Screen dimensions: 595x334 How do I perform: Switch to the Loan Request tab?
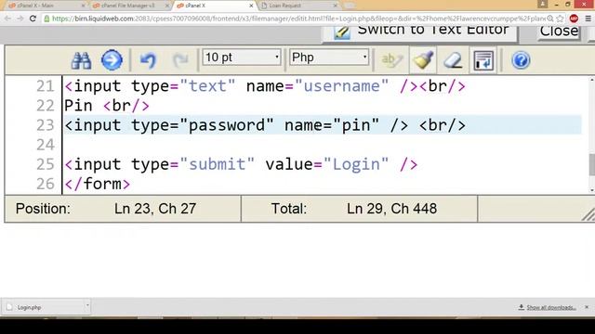tap(296, 6)
